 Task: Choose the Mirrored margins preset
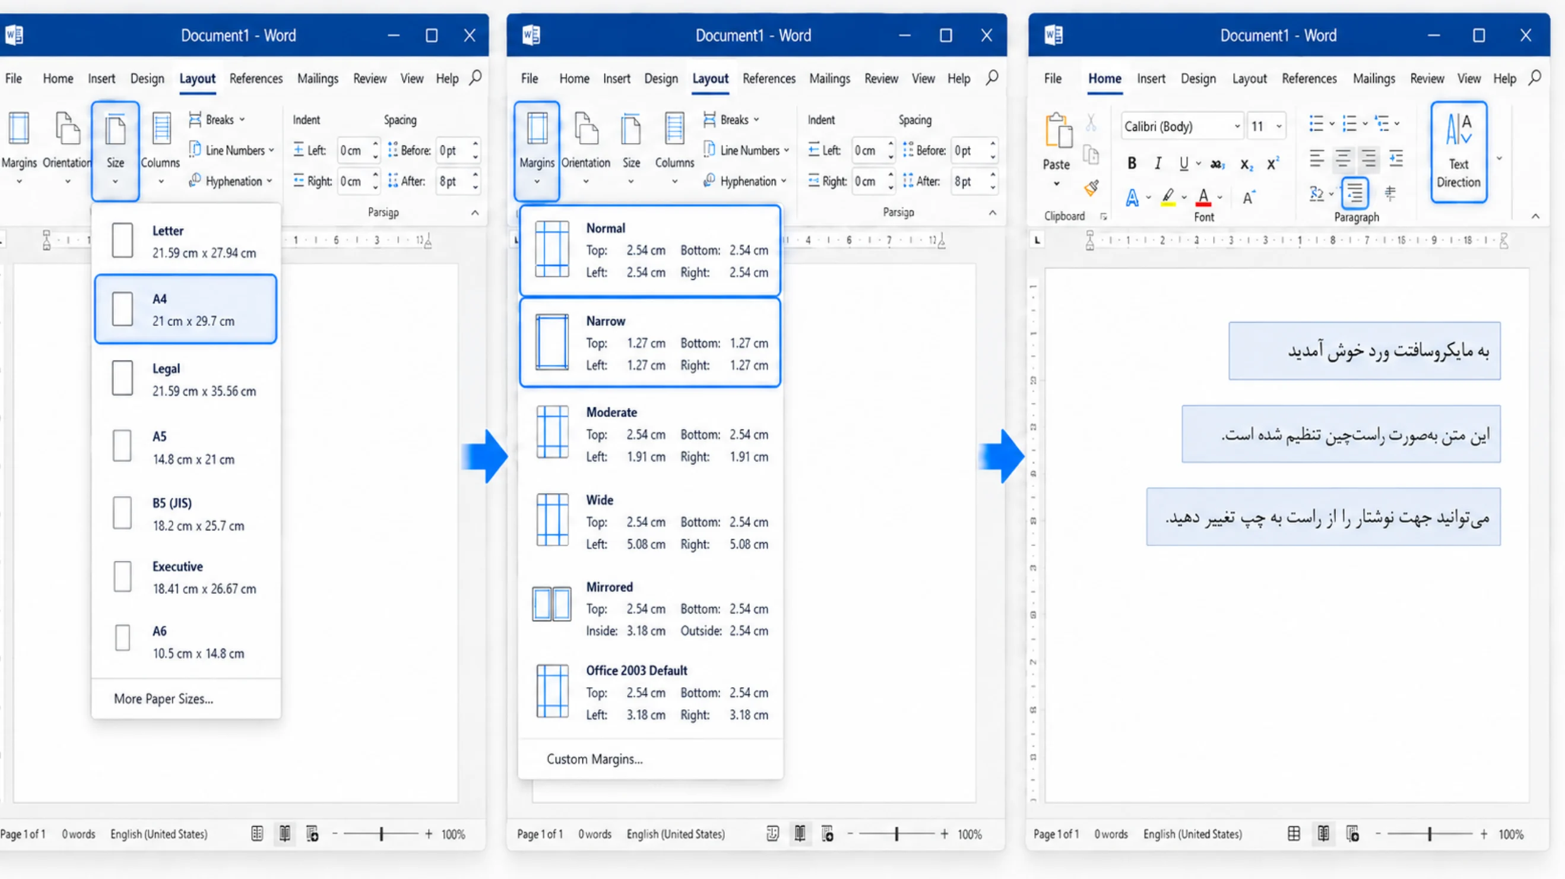click(650, 609)
